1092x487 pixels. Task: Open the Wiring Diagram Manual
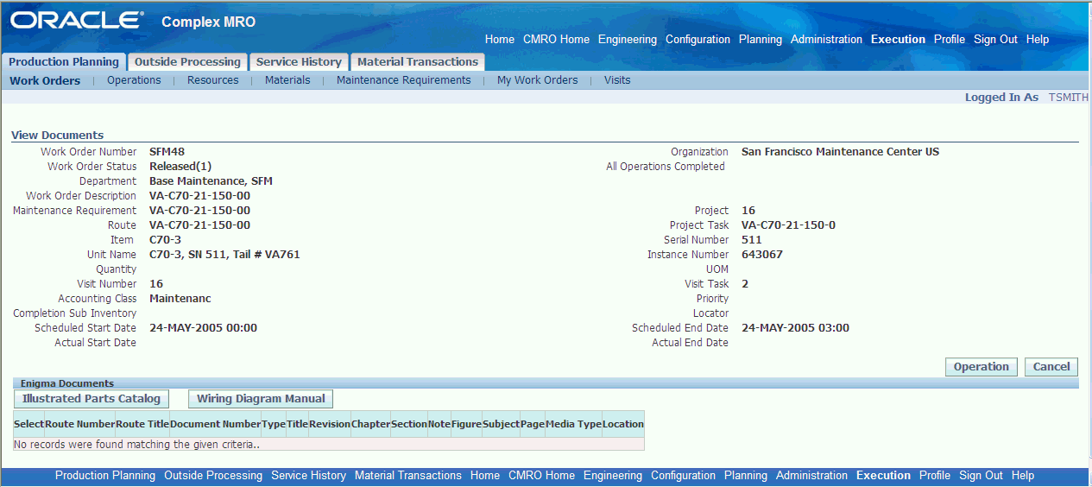(261, 399)
